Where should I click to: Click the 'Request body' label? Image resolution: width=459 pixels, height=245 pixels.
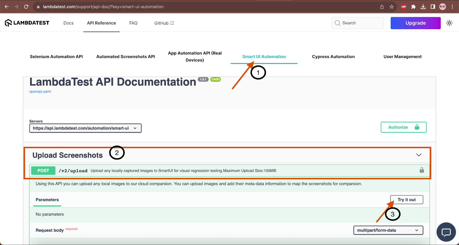[x=50, y=230]
